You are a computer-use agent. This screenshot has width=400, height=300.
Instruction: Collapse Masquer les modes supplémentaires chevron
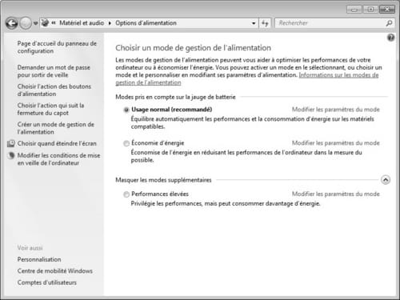386,180
